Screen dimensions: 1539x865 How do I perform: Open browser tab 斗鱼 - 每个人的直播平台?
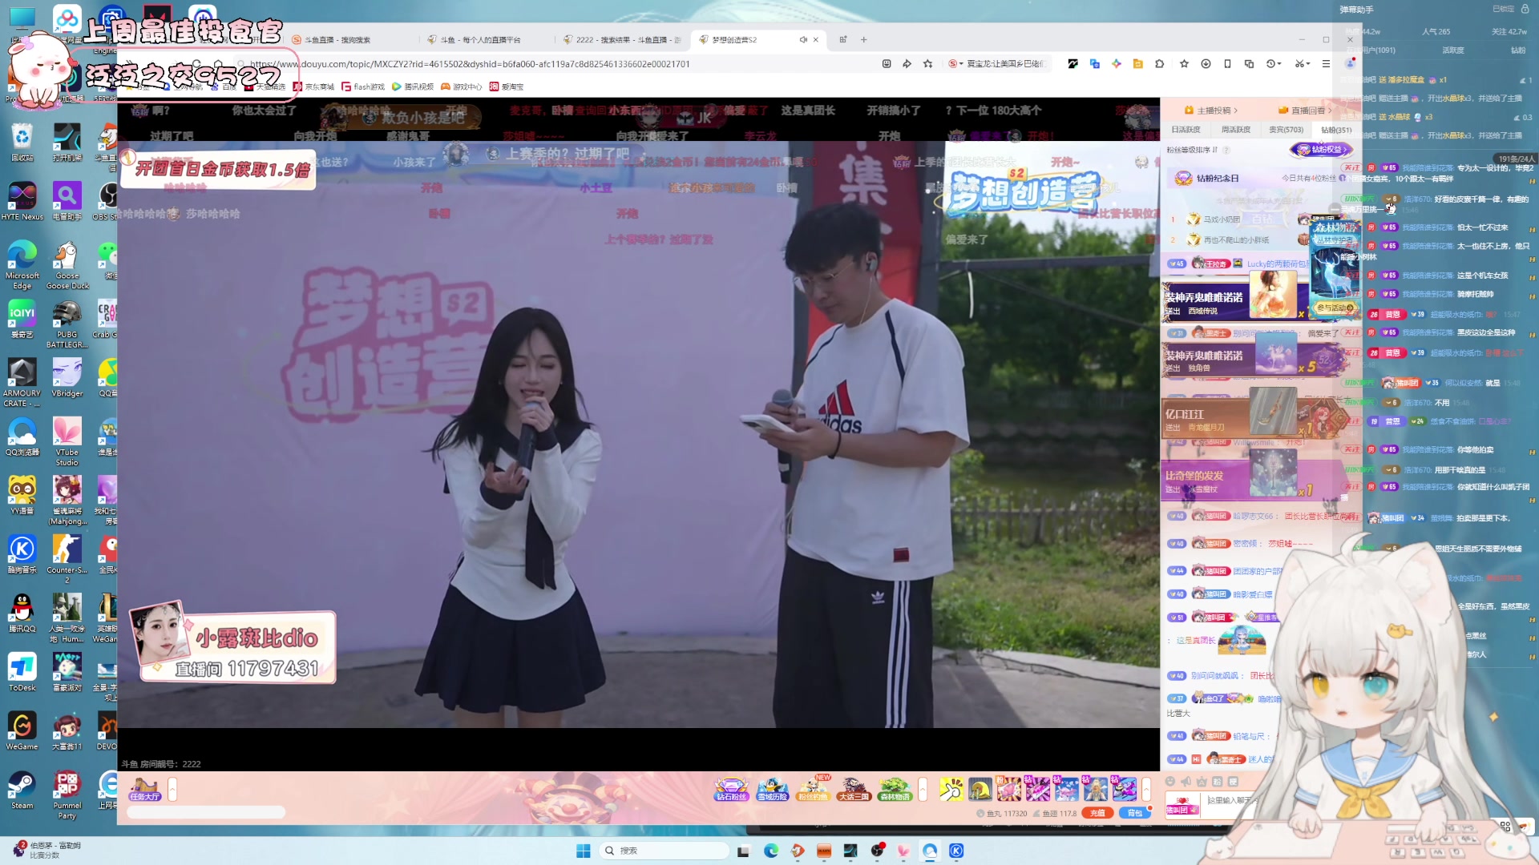(x=487, y=40)
